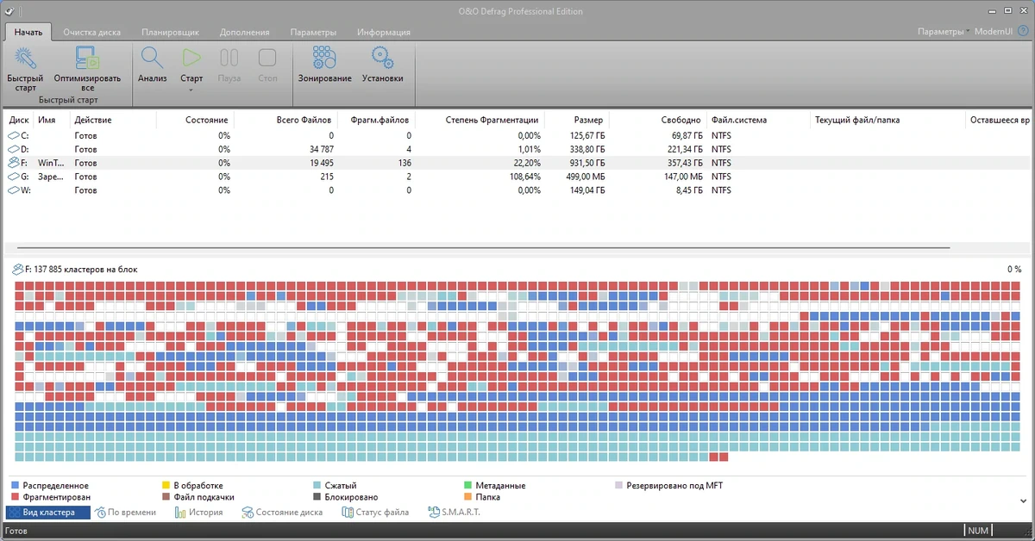1035x541 pixels.
Task: Switch to S.M.A.R.T. view tab
Action: click(x=455, y=513)
